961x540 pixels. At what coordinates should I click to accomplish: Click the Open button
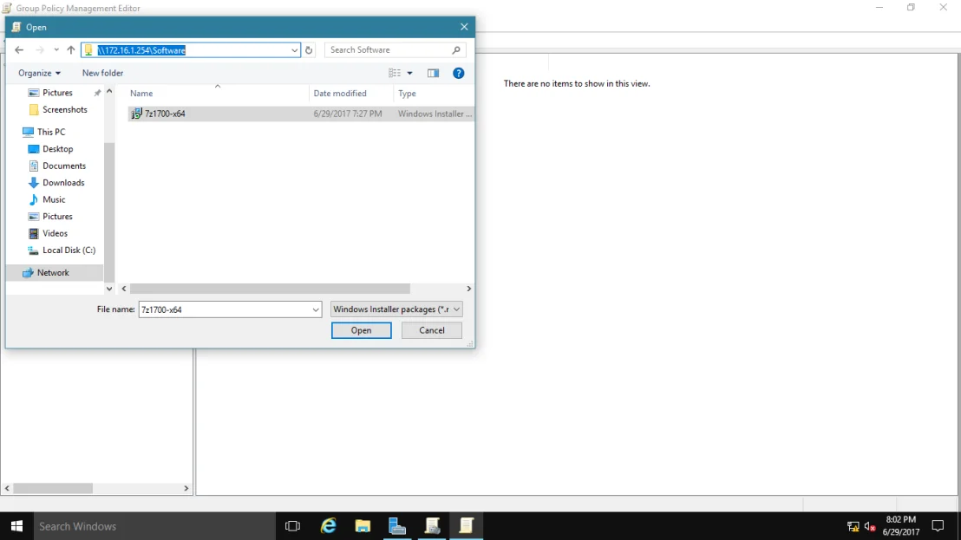(361, 330)
